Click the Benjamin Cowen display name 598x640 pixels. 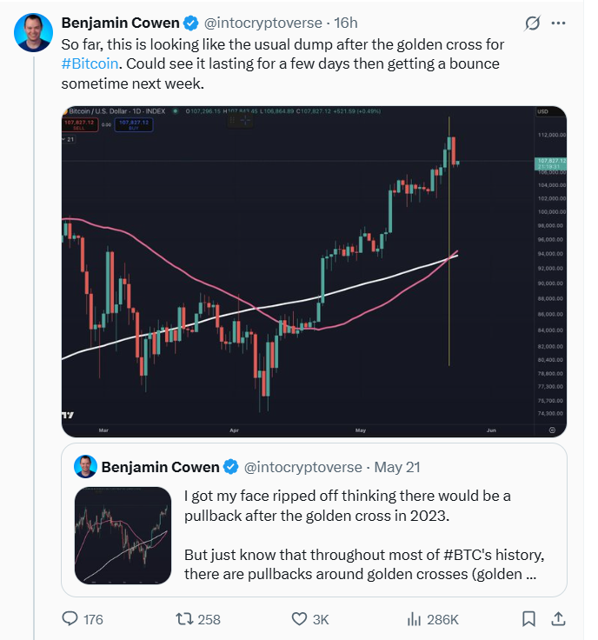click(x=120, y=23)
